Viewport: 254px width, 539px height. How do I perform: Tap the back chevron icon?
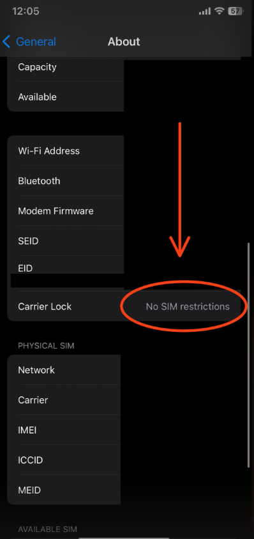click(x=6, y=42)
